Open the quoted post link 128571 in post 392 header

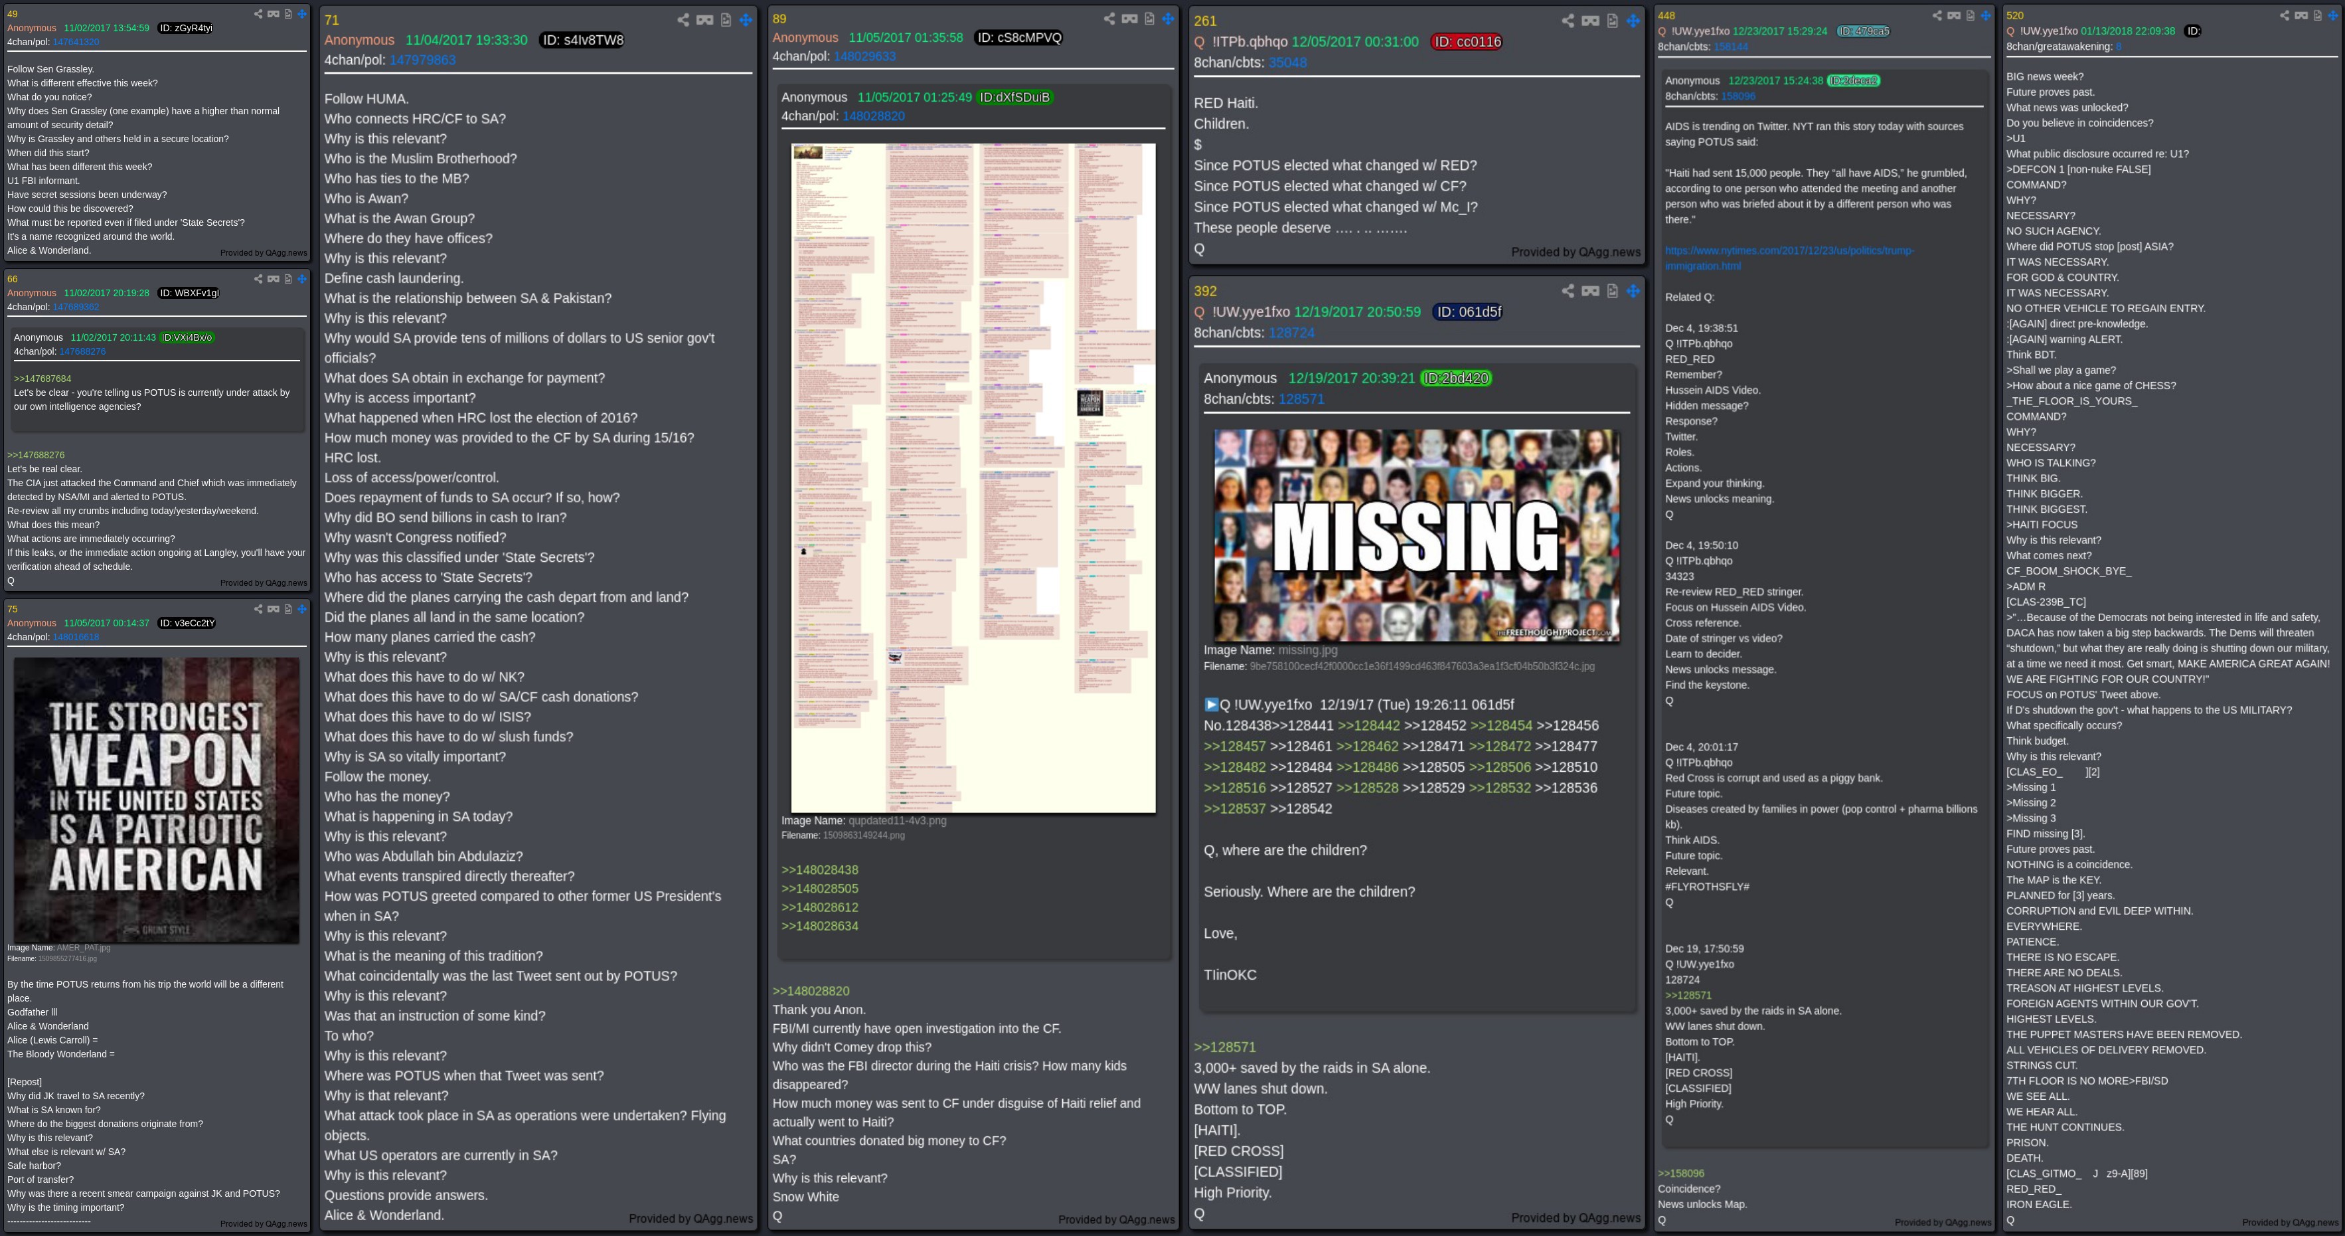[1302, 399]
